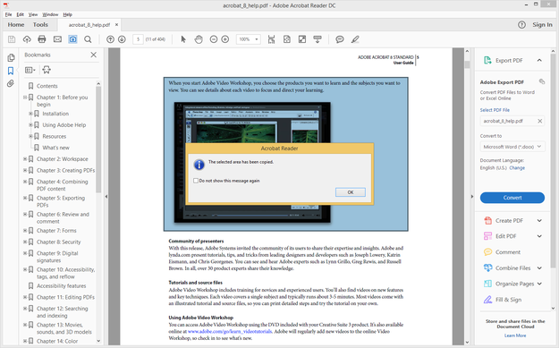This screenshot has width=559, height=348.
Task: Click the fit width scrolling icon
Action: [272, 39]
